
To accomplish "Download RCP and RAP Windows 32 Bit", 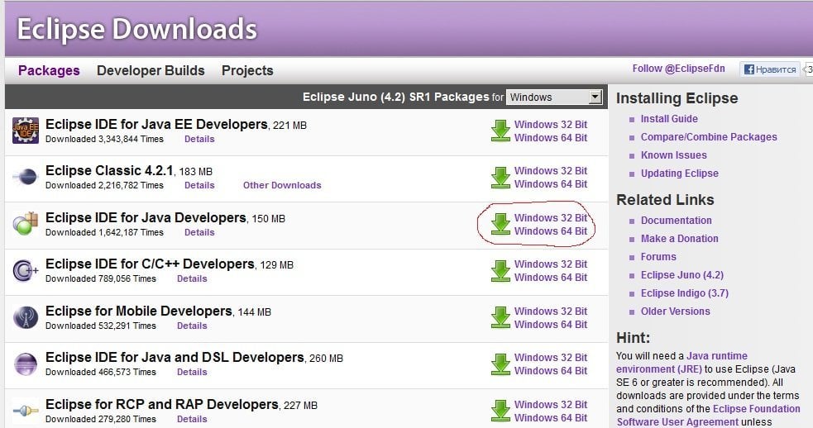I will (551, 404).
